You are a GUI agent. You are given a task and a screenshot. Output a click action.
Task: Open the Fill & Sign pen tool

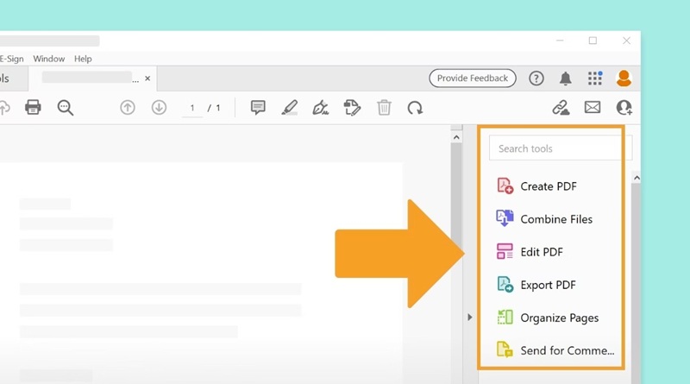[x=320, y=108]
